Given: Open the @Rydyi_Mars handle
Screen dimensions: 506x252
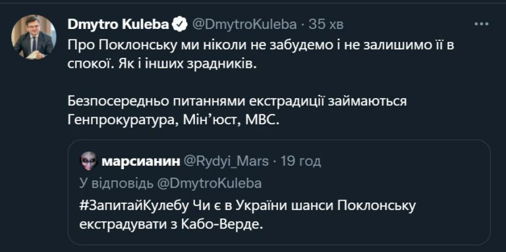Looking at the screenshot, I should pyautogui.click(x=226, y=161).
